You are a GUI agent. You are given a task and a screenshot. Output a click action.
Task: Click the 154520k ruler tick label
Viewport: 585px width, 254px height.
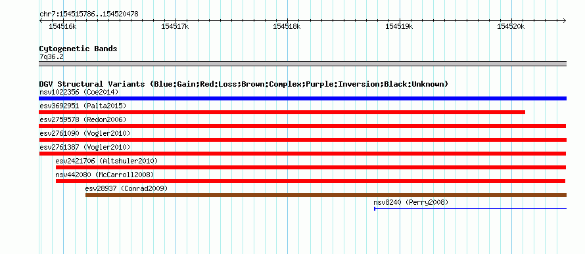511,26
